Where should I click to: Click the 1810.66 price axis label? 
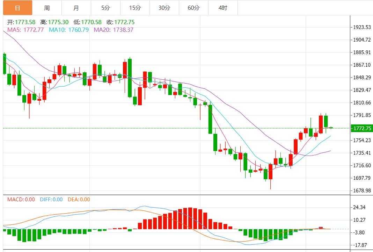coord(362,102)
